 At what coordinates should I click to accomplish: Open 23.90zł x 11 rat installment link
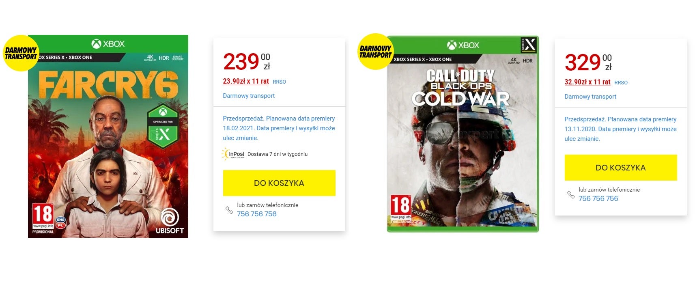pos(246,81)
